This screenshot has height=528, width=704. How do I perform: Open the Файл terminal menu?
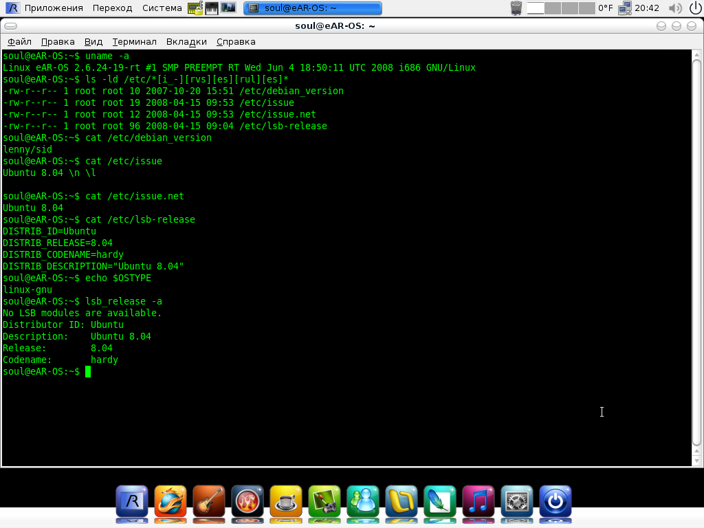point(19,42)
